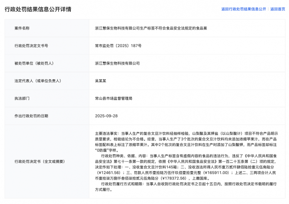Click the fine amount ¥165911.00
The height and width of the screenshot is (204, 289).
point(216,173)
